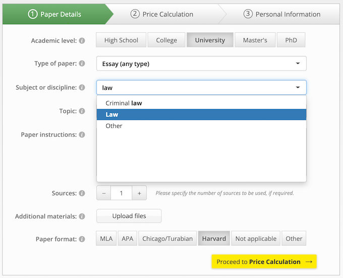Click info icon beside Paper instructions

[x=82, y=134]
